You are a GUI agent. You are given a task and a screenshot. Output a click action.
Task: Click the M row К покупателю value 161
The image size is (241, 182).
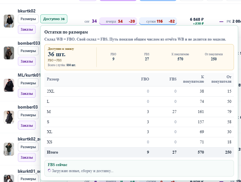click(201, 112)
